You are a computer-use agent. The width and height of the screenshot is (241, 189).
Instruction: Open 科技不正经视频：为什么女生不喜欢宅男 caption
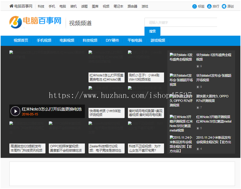click(x=146, y=149)
